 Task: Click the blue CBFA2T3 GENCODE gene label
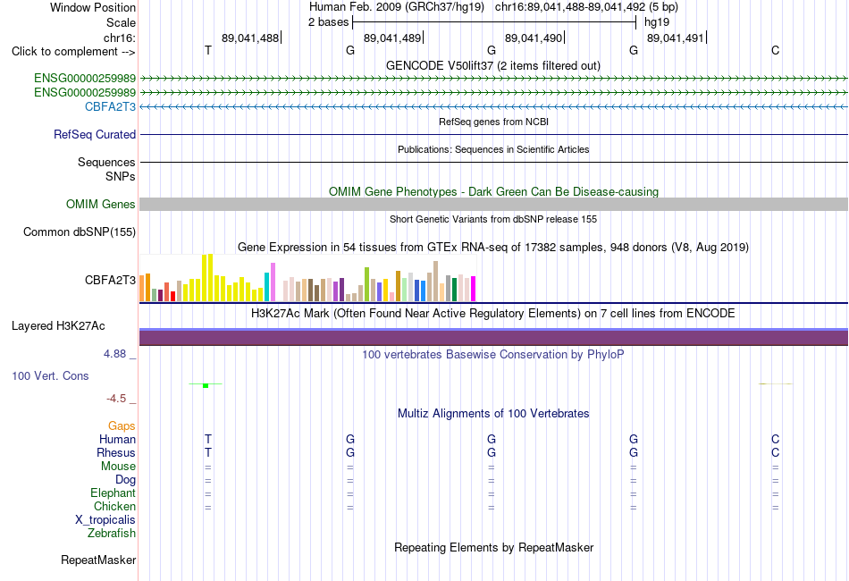coord(111,106)
